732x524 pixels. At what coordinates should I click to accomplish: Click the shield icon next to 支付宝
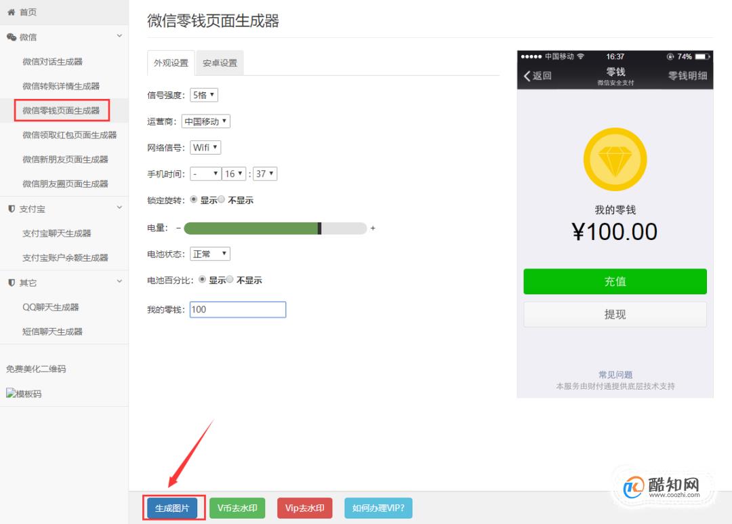(x=12, y=209)
